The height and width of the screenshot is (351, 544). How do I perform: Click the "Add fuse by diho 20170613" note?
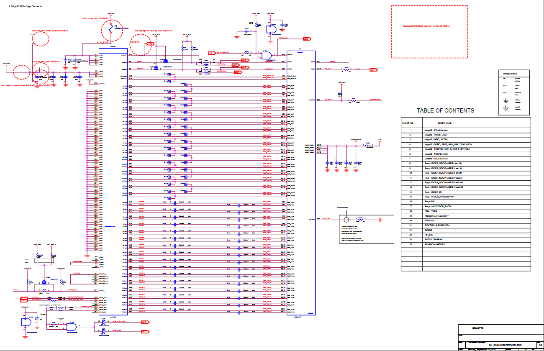pos(95,19)
